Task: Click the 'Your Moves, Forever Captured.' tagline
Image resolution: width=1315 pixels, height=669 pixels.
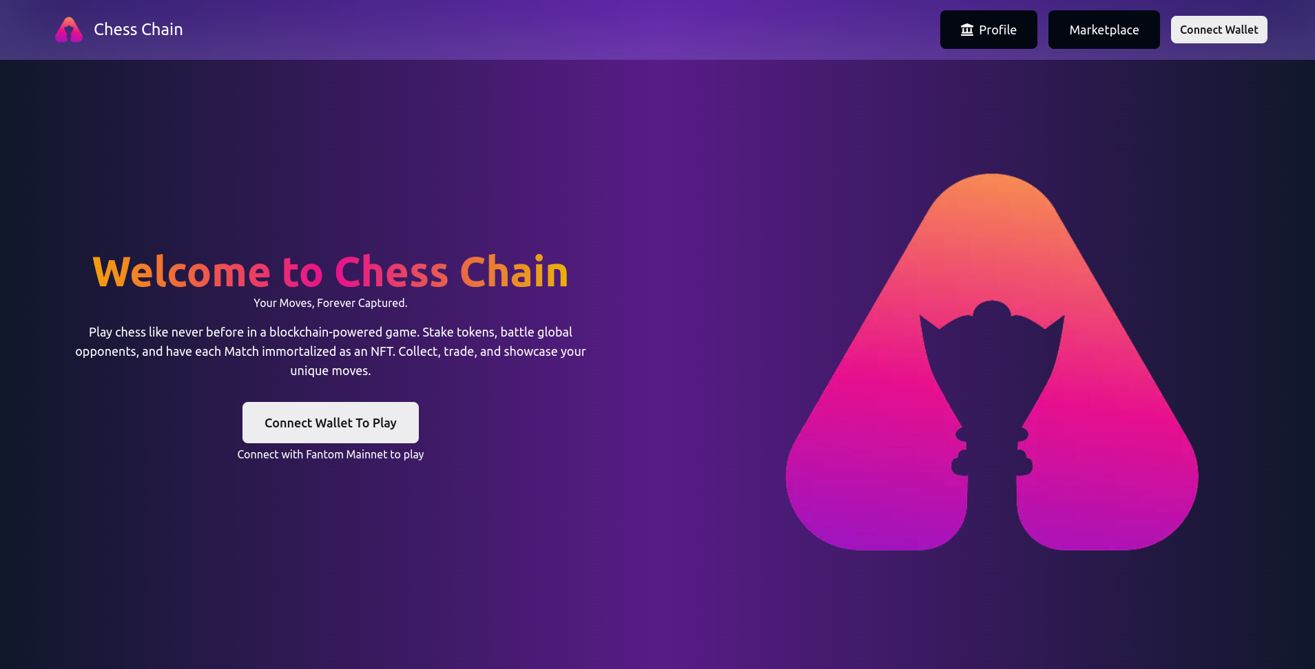Action: pos(331,303)
